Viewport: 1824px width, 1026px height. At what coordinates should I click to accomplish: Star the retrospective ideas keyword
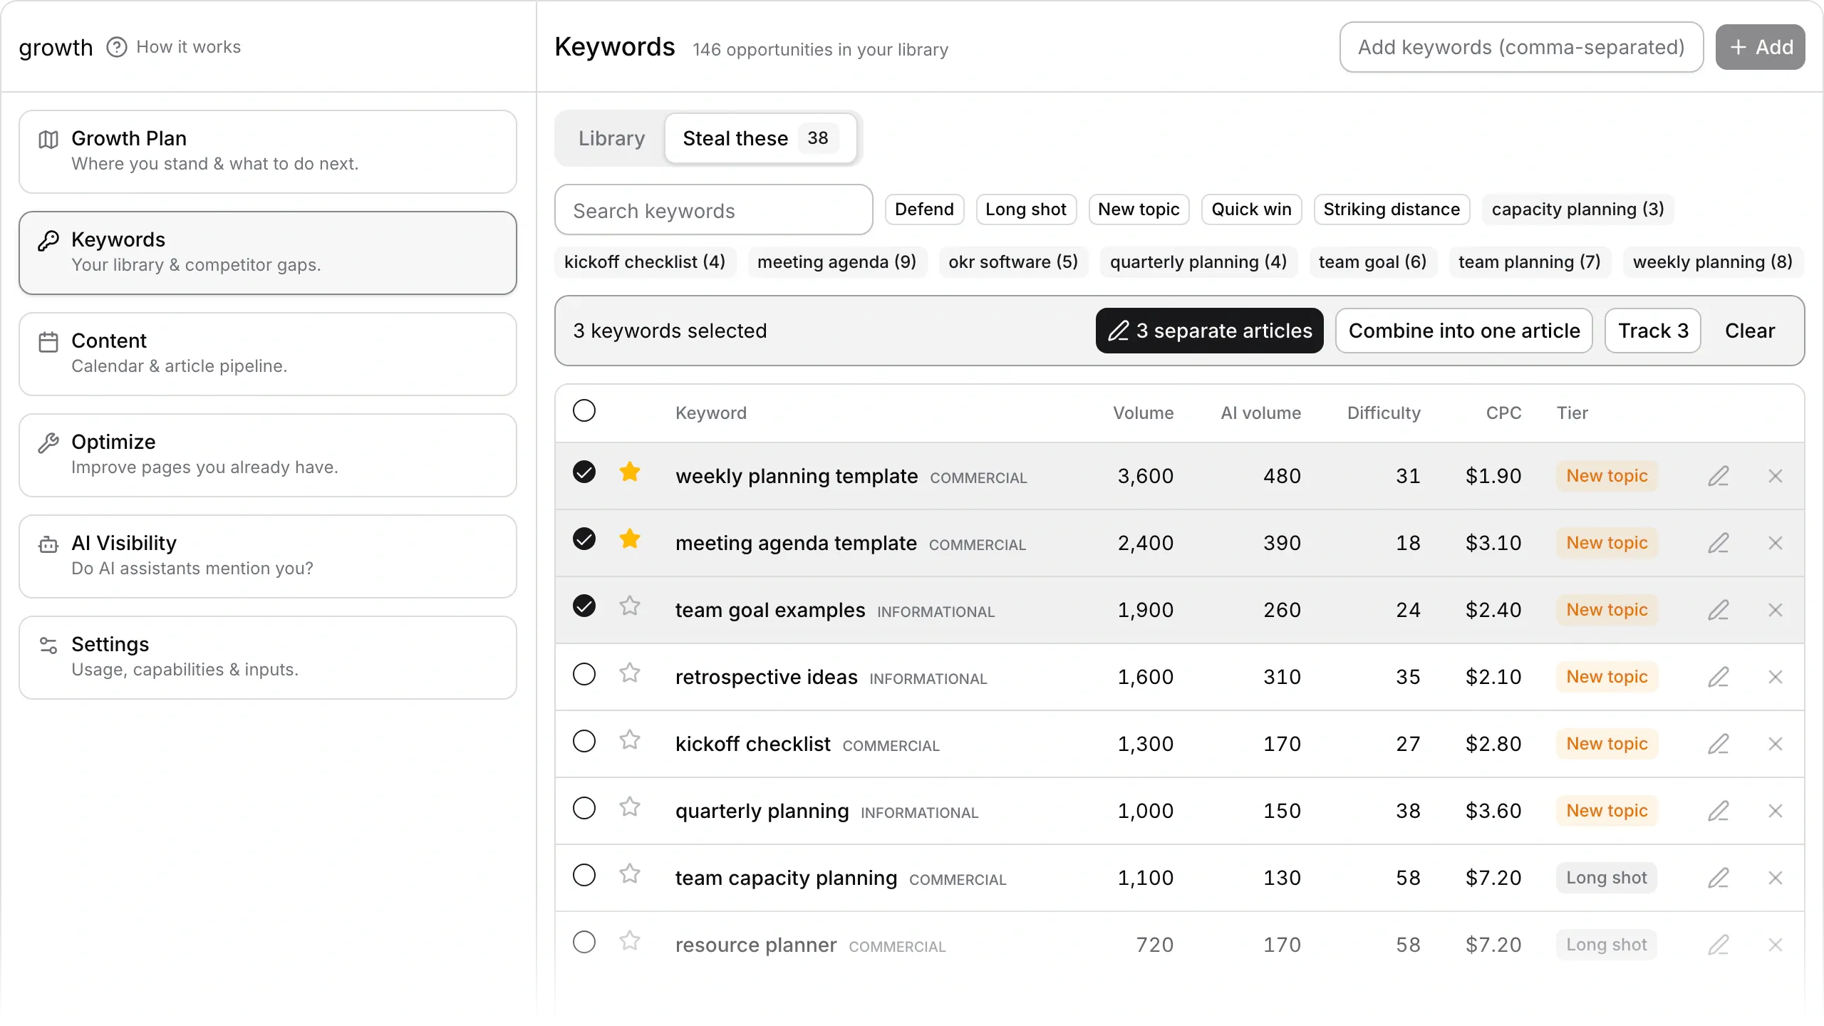click(x=630, y=673)
